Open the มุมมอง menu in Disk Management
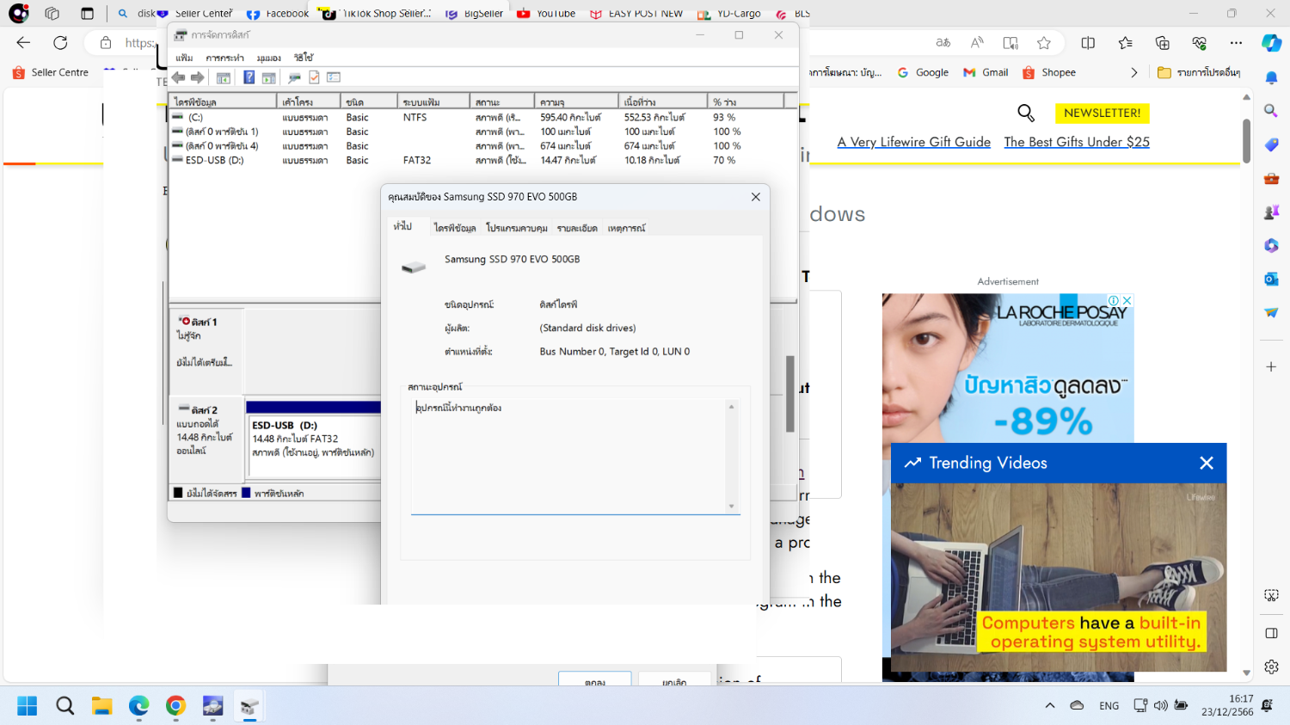The image size is (1290, 725). (269, 58)
